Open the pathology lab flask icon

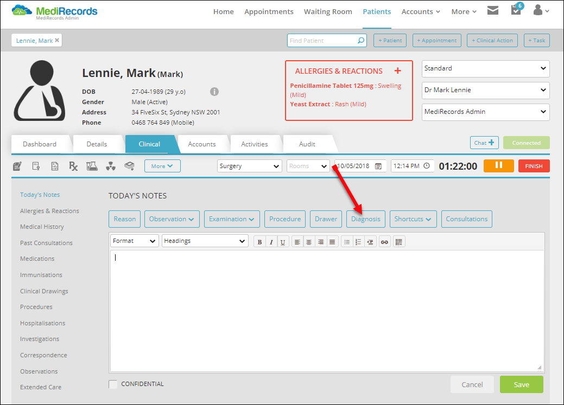tap(92, 166)
